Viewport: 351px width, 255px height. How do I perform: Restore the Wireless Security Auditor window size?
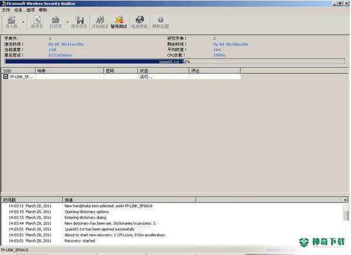(x=340, y=4)
